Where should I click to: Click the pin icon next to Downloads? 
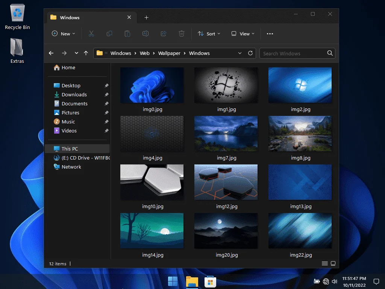[106, 94]
